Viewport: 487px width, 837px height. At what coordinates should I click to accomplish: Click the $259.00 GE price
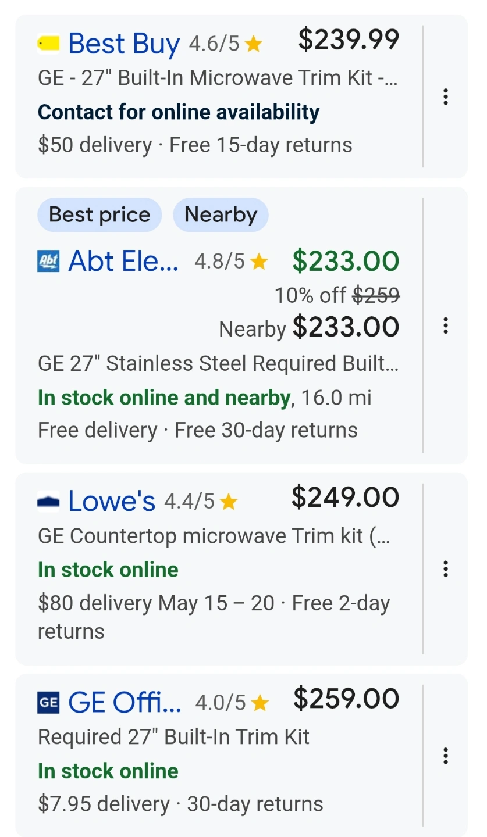click(346, 699)
